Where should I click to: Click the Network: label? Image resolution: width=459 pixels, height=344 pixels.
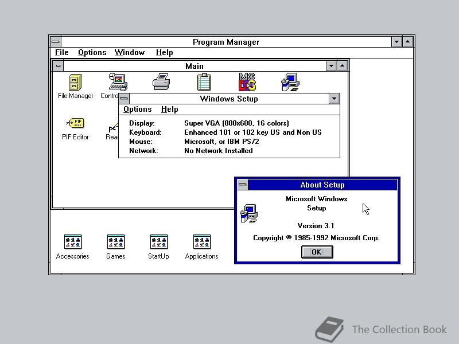click(x=143, y=151)
